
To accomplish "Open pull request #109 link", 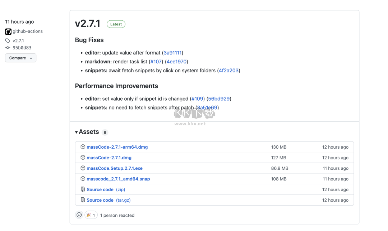I will [197, 98].
